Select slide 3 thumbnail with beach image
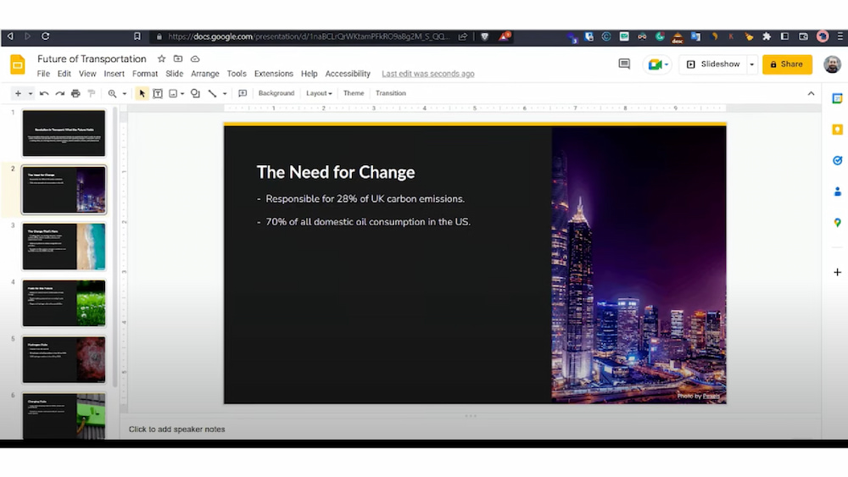The height and width of the screenshot is (477, 848). [x=64, y=247]
